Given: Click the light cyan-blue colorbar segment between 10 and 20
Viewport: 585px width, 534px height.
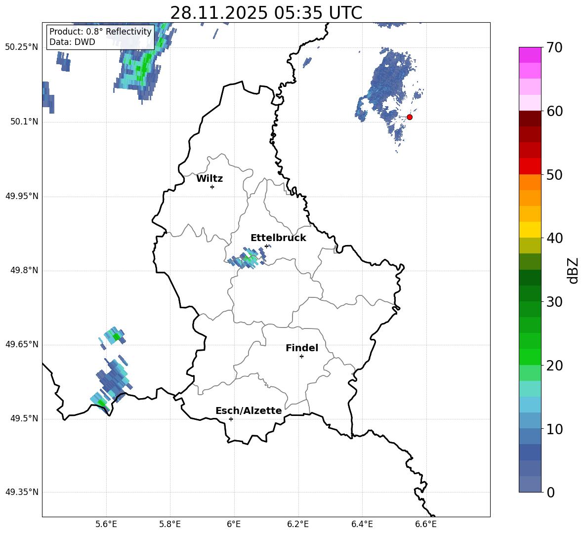Looking at the screenshot, I should (x=530, y=405).
